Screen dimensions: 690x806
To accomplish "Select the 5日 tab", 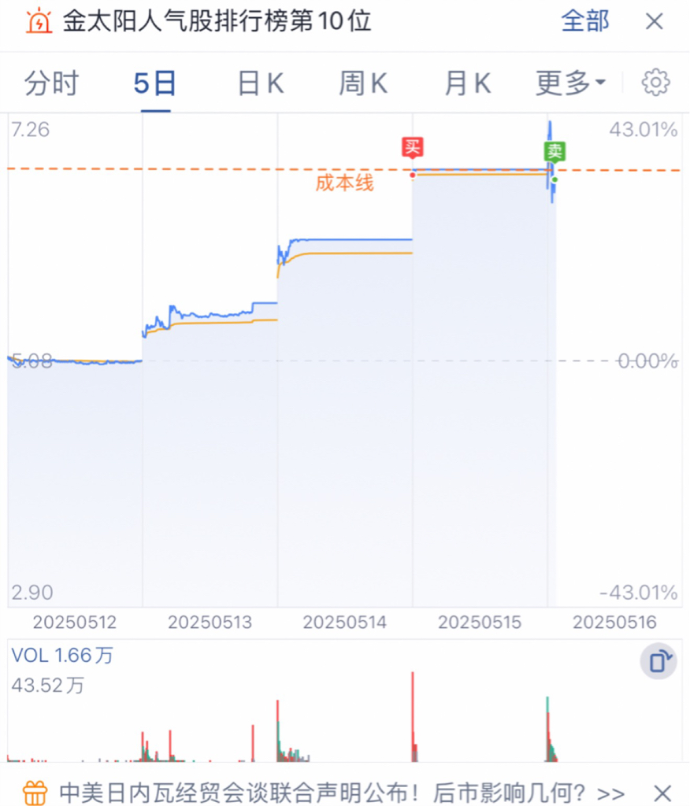I will [155, 83].
